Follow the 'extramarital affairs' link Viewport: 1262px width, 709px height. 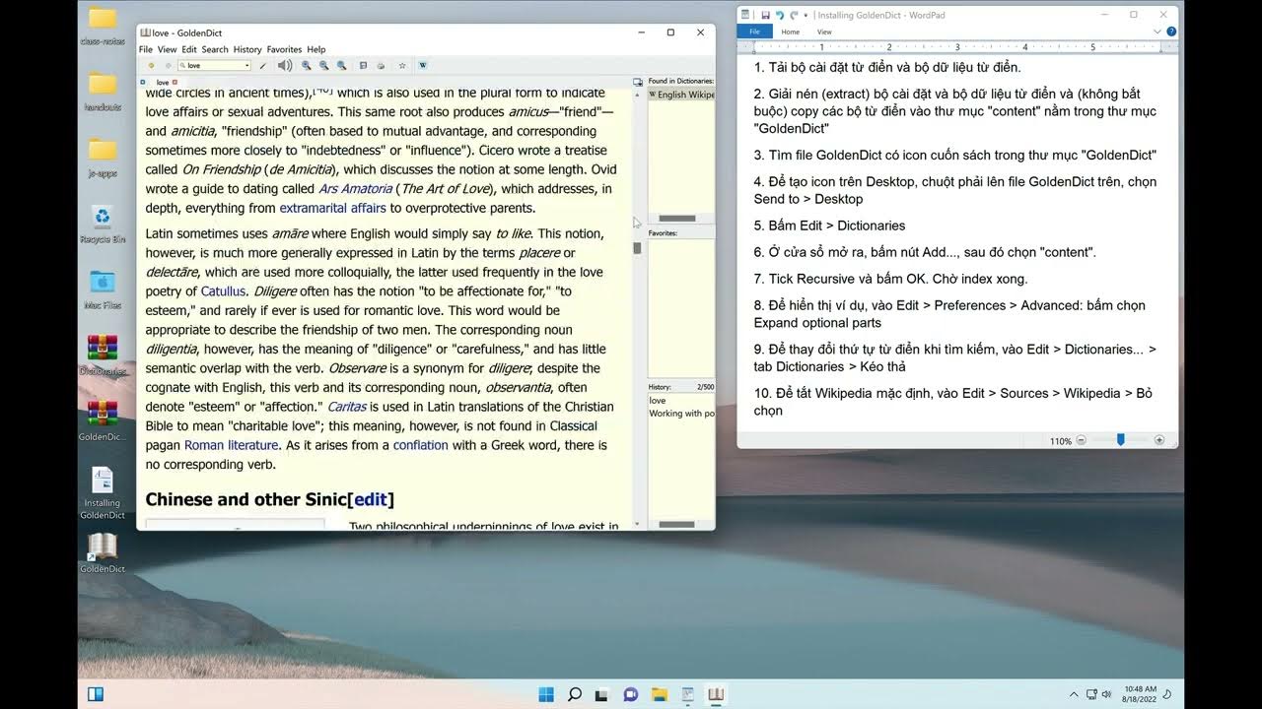coord(332,208)
